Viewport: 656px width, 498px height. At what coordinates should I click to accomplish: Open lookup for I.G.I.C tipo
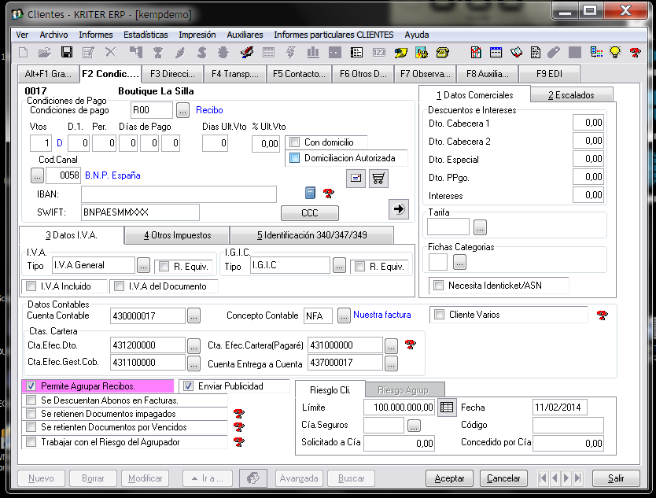339,266
